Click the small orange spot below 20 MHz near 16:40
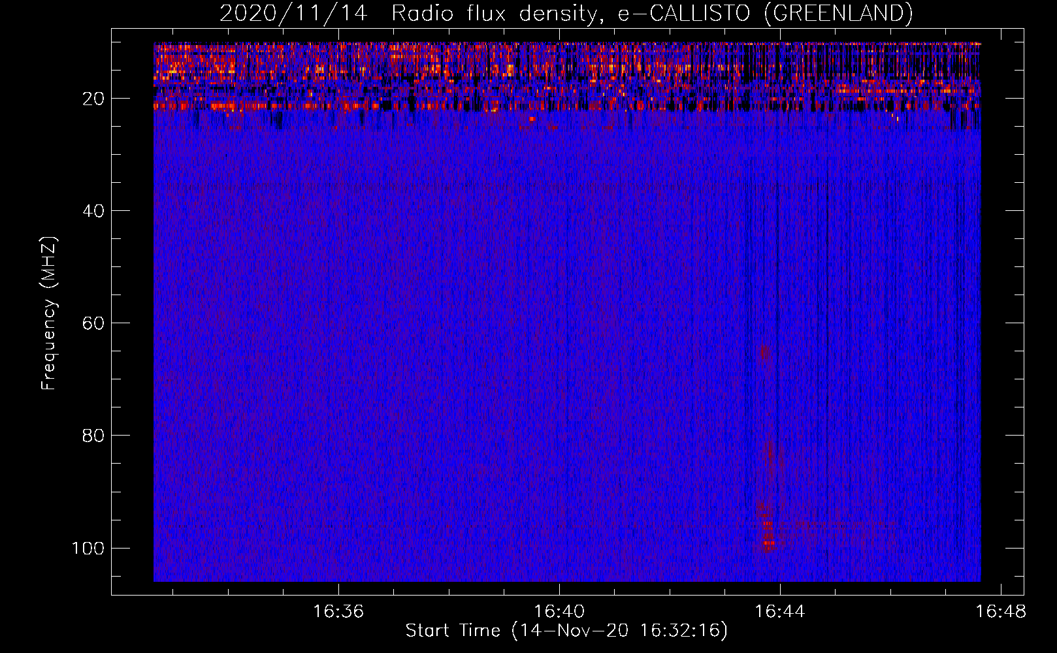Image resolution: width=1057 pixels, height=653 pixels. 532,119
